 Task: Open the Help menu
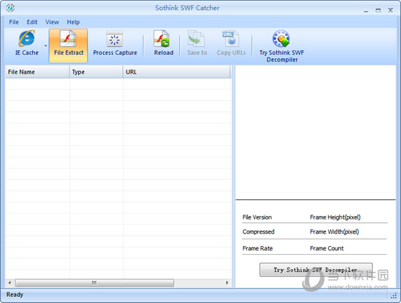73,22
